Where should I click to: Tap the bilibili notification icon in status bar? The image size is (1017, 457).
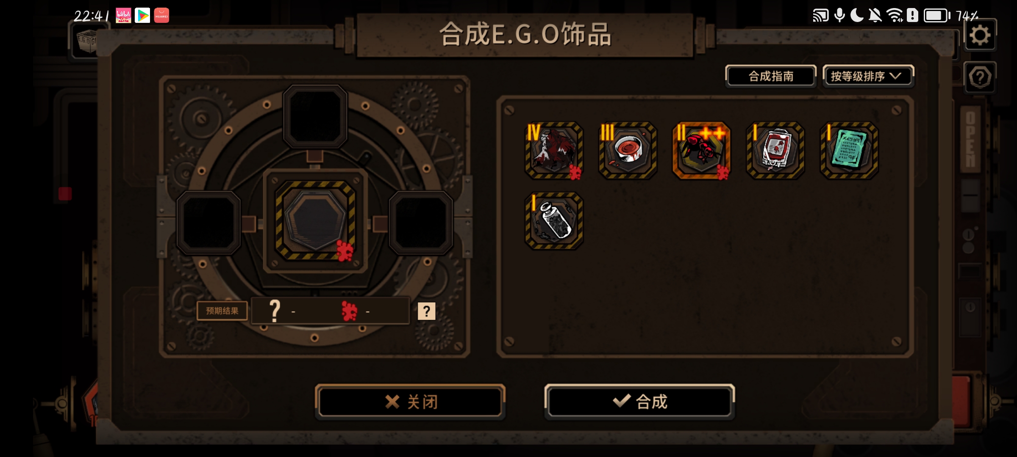click(x=123, y=16)
